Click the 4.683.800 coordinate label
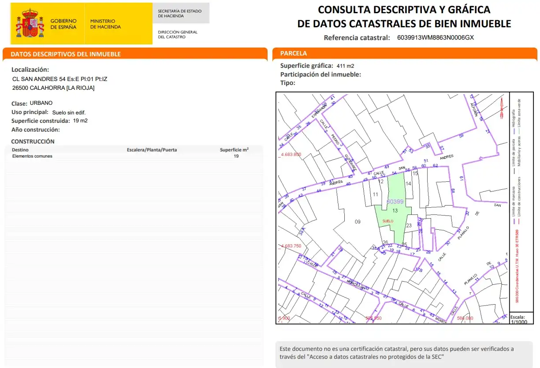This screenshot has height=368, width=540. tap(290, 155)
